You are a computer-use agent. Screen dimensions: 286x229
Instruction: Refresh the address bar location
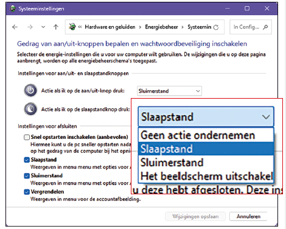(x=216, y=27)
